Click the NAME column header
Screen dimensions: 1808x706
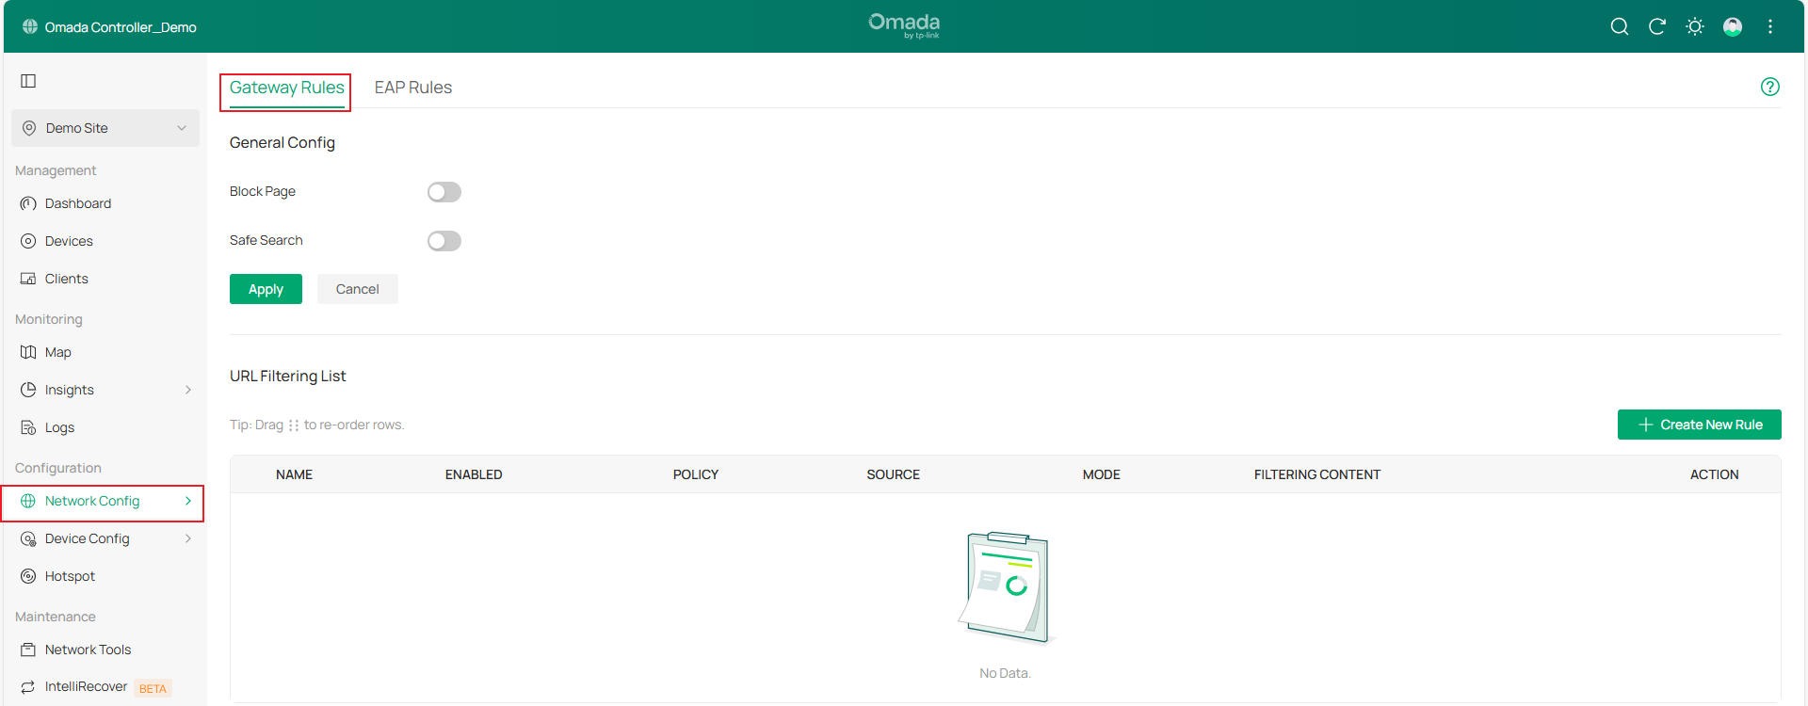[x=294, y=474]
